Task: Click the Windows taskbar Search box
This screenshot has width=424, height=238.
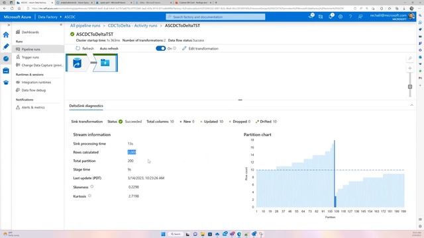Action: coord(175,234)
